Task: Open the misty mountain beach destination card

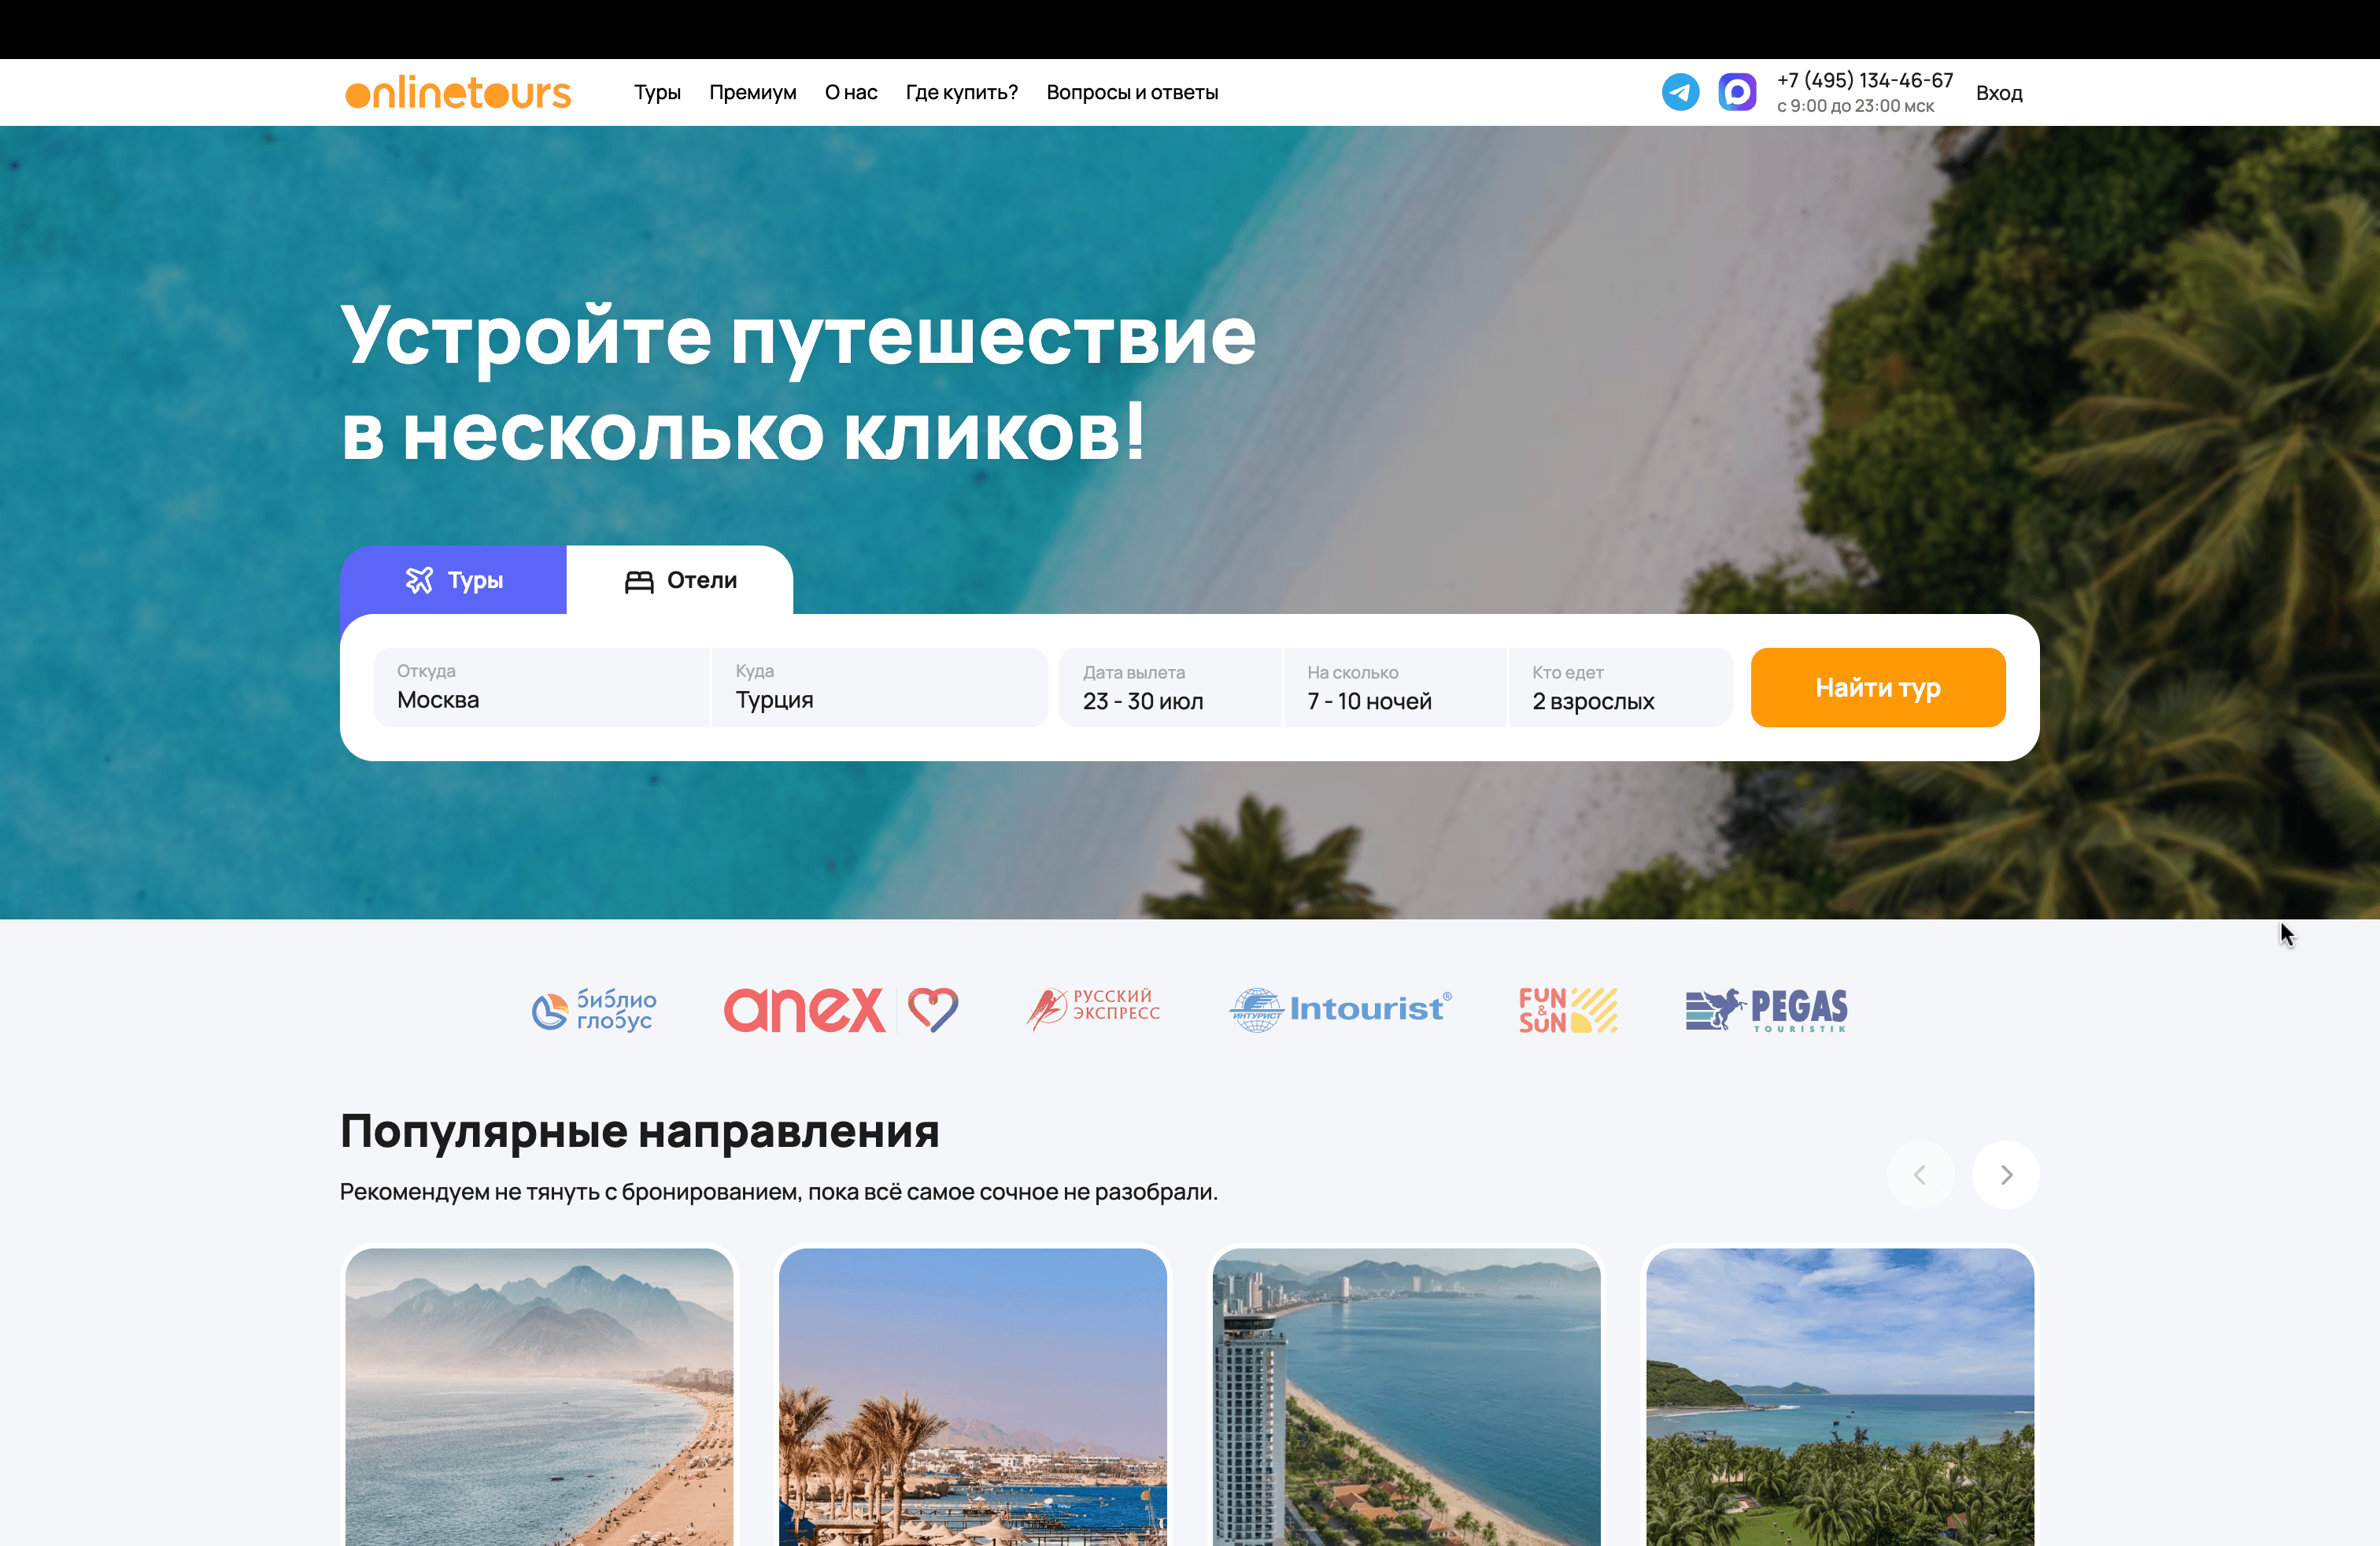Action: [x=539, y=1396]
